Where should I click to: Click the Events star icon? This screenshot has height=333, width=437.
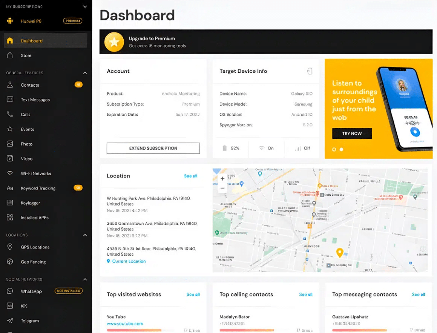[10, 129]
